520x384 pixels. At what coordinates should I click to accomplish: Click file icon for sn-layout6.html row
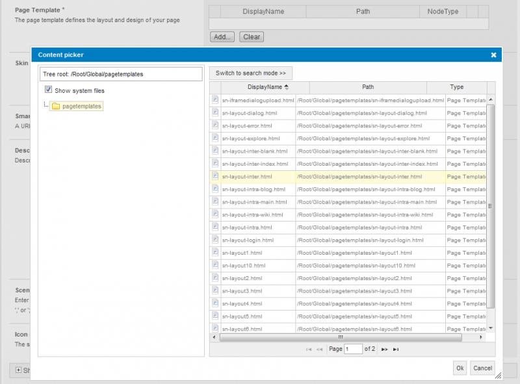(x=215, y=328)
